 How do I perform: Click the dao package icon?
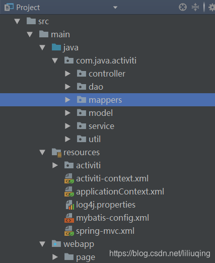(82, 87)
